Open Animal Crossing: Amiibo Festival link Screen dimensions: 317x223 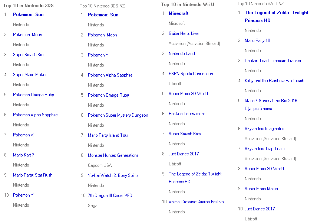197,202
